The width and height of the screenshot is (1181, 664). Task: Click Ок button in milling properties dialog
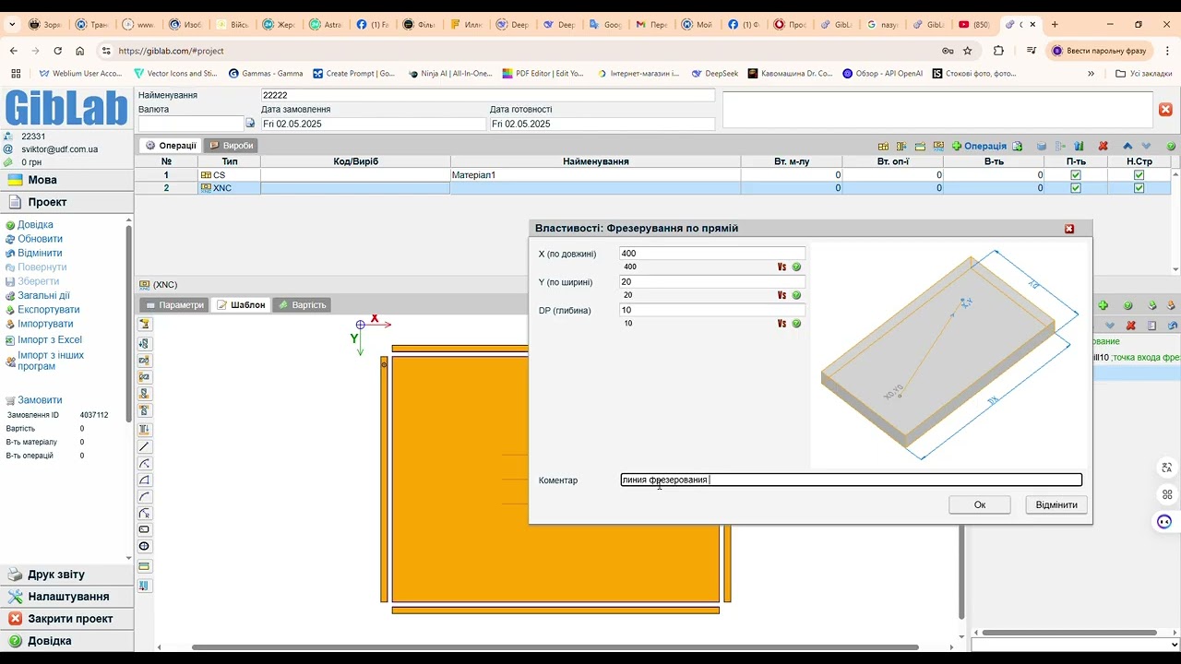coord(980,504)
